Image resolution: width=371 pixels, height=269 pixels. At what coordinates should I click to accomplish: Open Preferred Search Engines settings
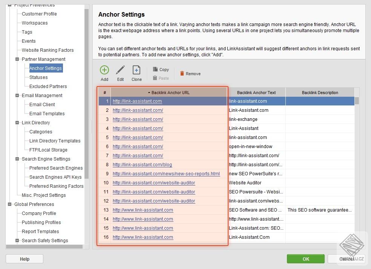click(x=55, y=168)
